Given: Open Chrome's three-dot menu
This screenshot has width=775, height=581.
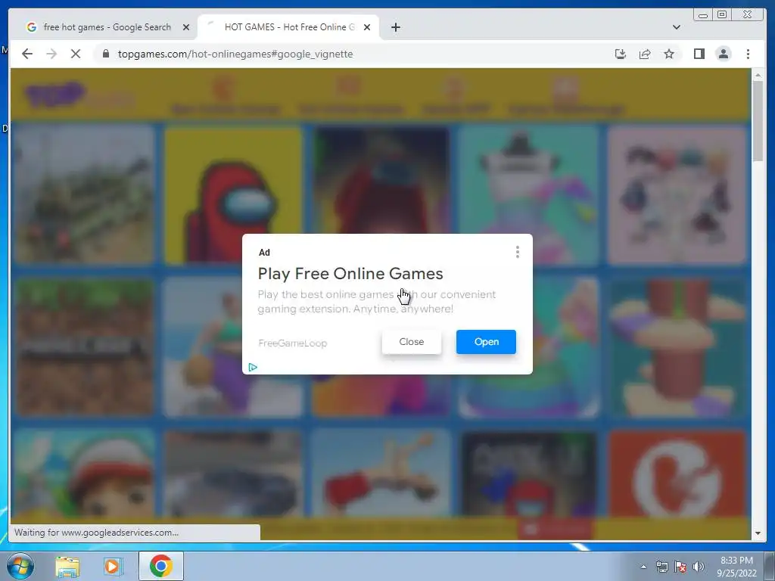Looking at the screenshot, I should [748, 54].
